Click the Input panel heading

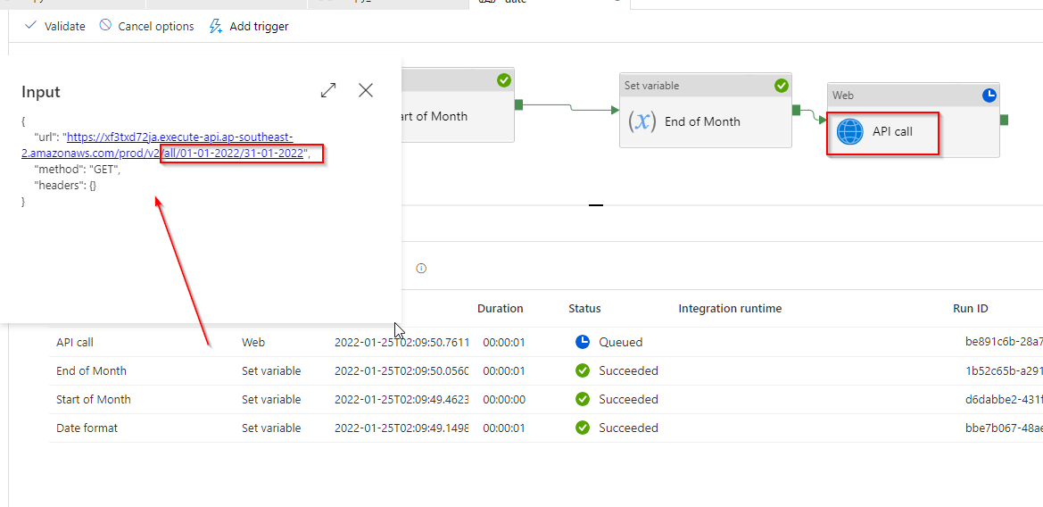[x=40, y=92]
